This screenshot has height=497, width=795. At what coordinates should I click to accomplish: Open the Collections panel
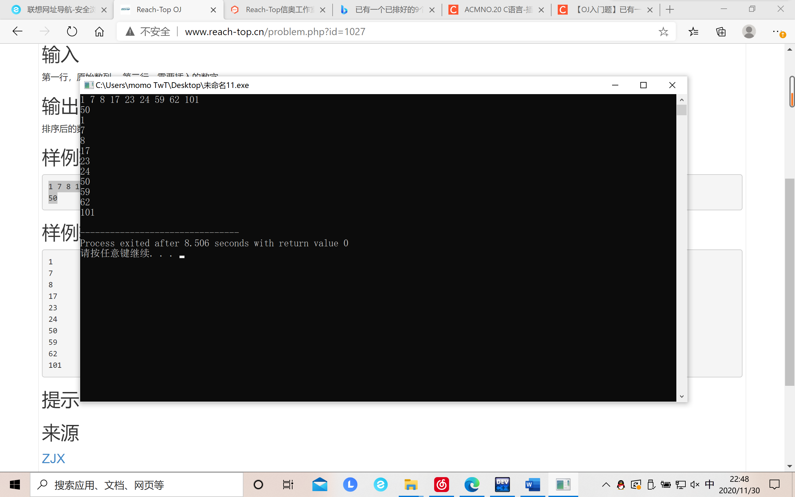click(721, 32)
